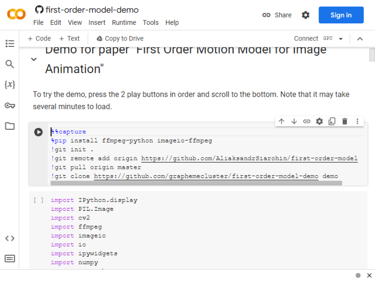This screenshot has height=281, width=375.
Task: Open the Insert menu
Action: [97, 22]
